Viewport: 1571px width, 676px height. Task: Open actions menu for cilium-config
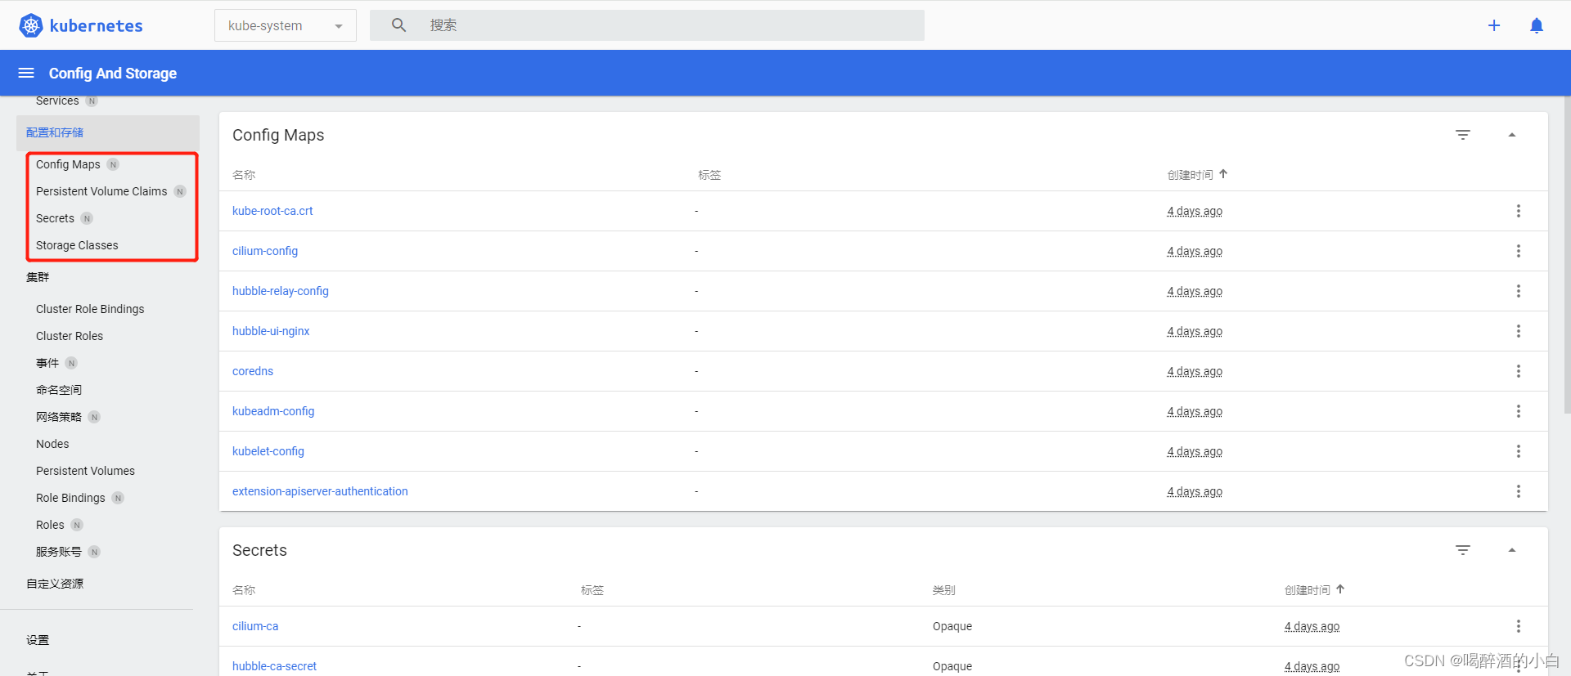(1519, 251)
